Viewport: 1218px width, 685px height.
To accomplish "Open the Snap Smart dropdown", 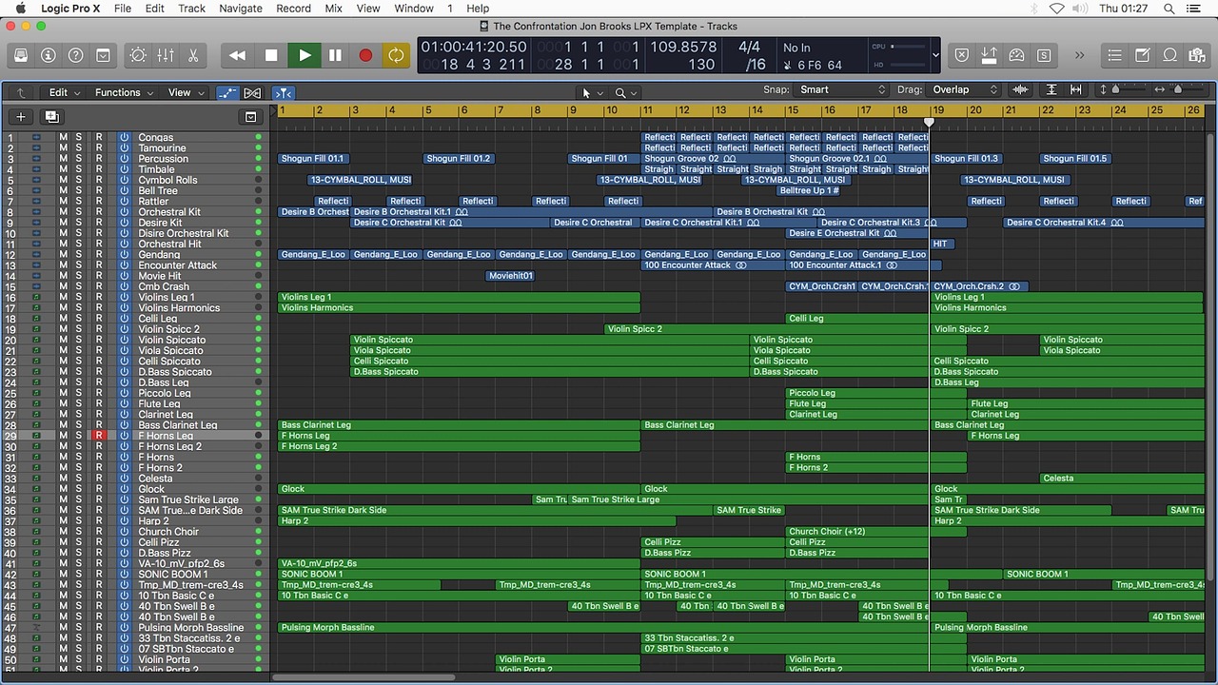I will [840, 90].
